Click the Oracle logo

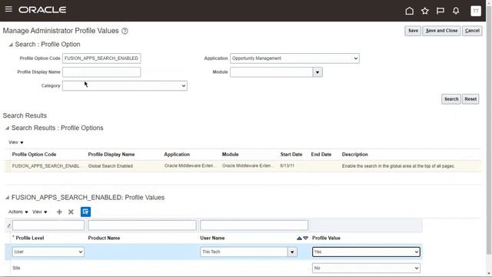[42, 10]
